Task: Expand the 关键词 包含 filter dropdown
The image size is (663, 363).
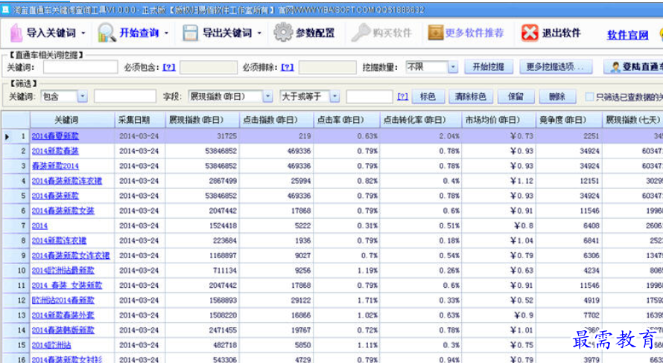Action: (83, 97)
